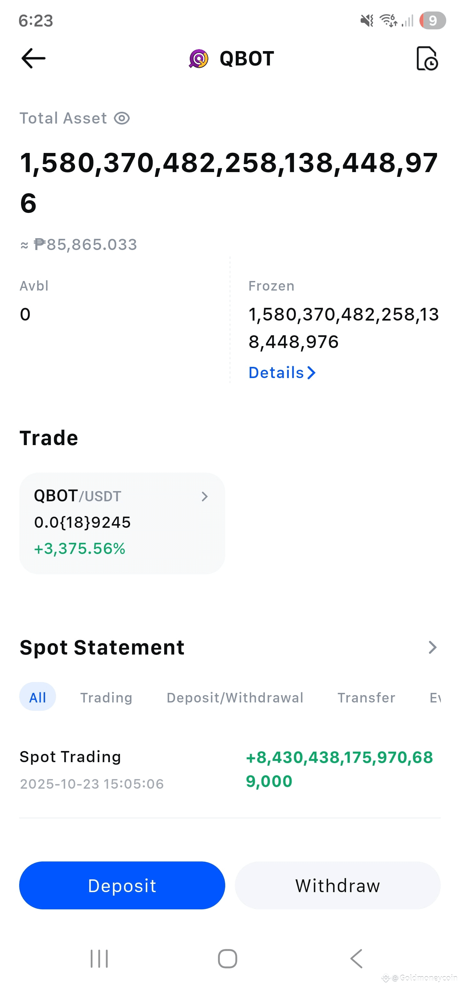The image size is (460, 986).
Task: Switch to Deposit/Withdrawal filter tab
Action: [x=235, y=697]
